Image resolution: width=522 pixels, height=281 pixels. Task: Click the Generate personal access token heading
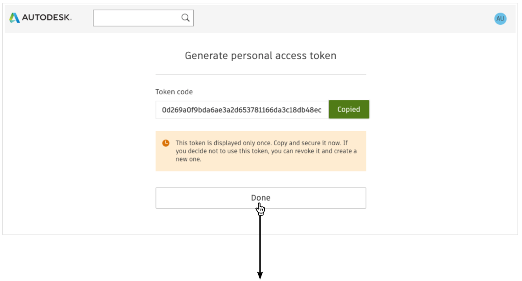[261, 56]
